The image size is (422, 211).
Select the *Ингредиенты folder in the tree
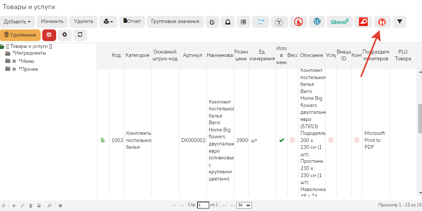(x=29, y=53)
